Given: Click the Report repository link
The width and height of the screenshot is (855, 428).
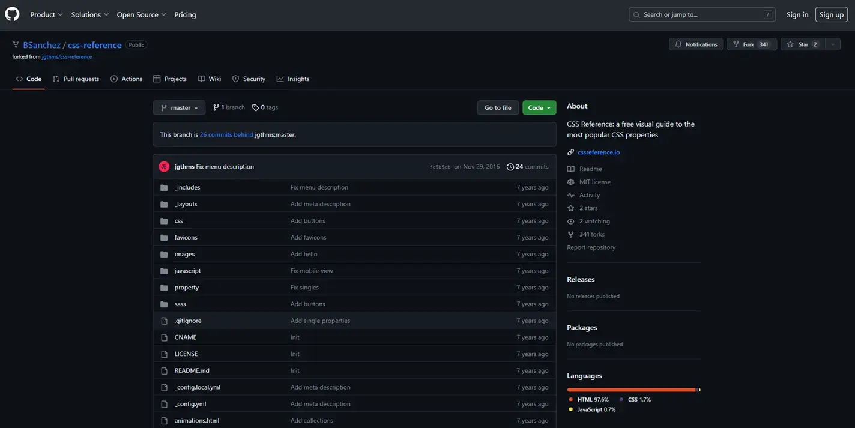Looking at the screenshot, I should (x=591, y=247).
